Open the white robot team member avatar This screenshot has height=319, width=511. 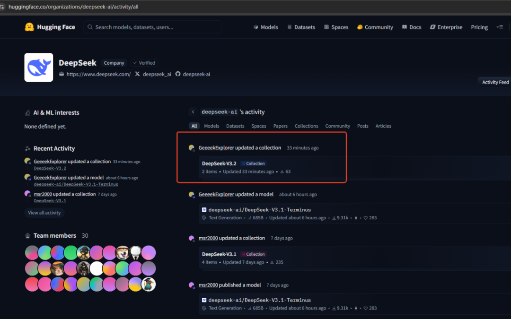pos(135,252)
